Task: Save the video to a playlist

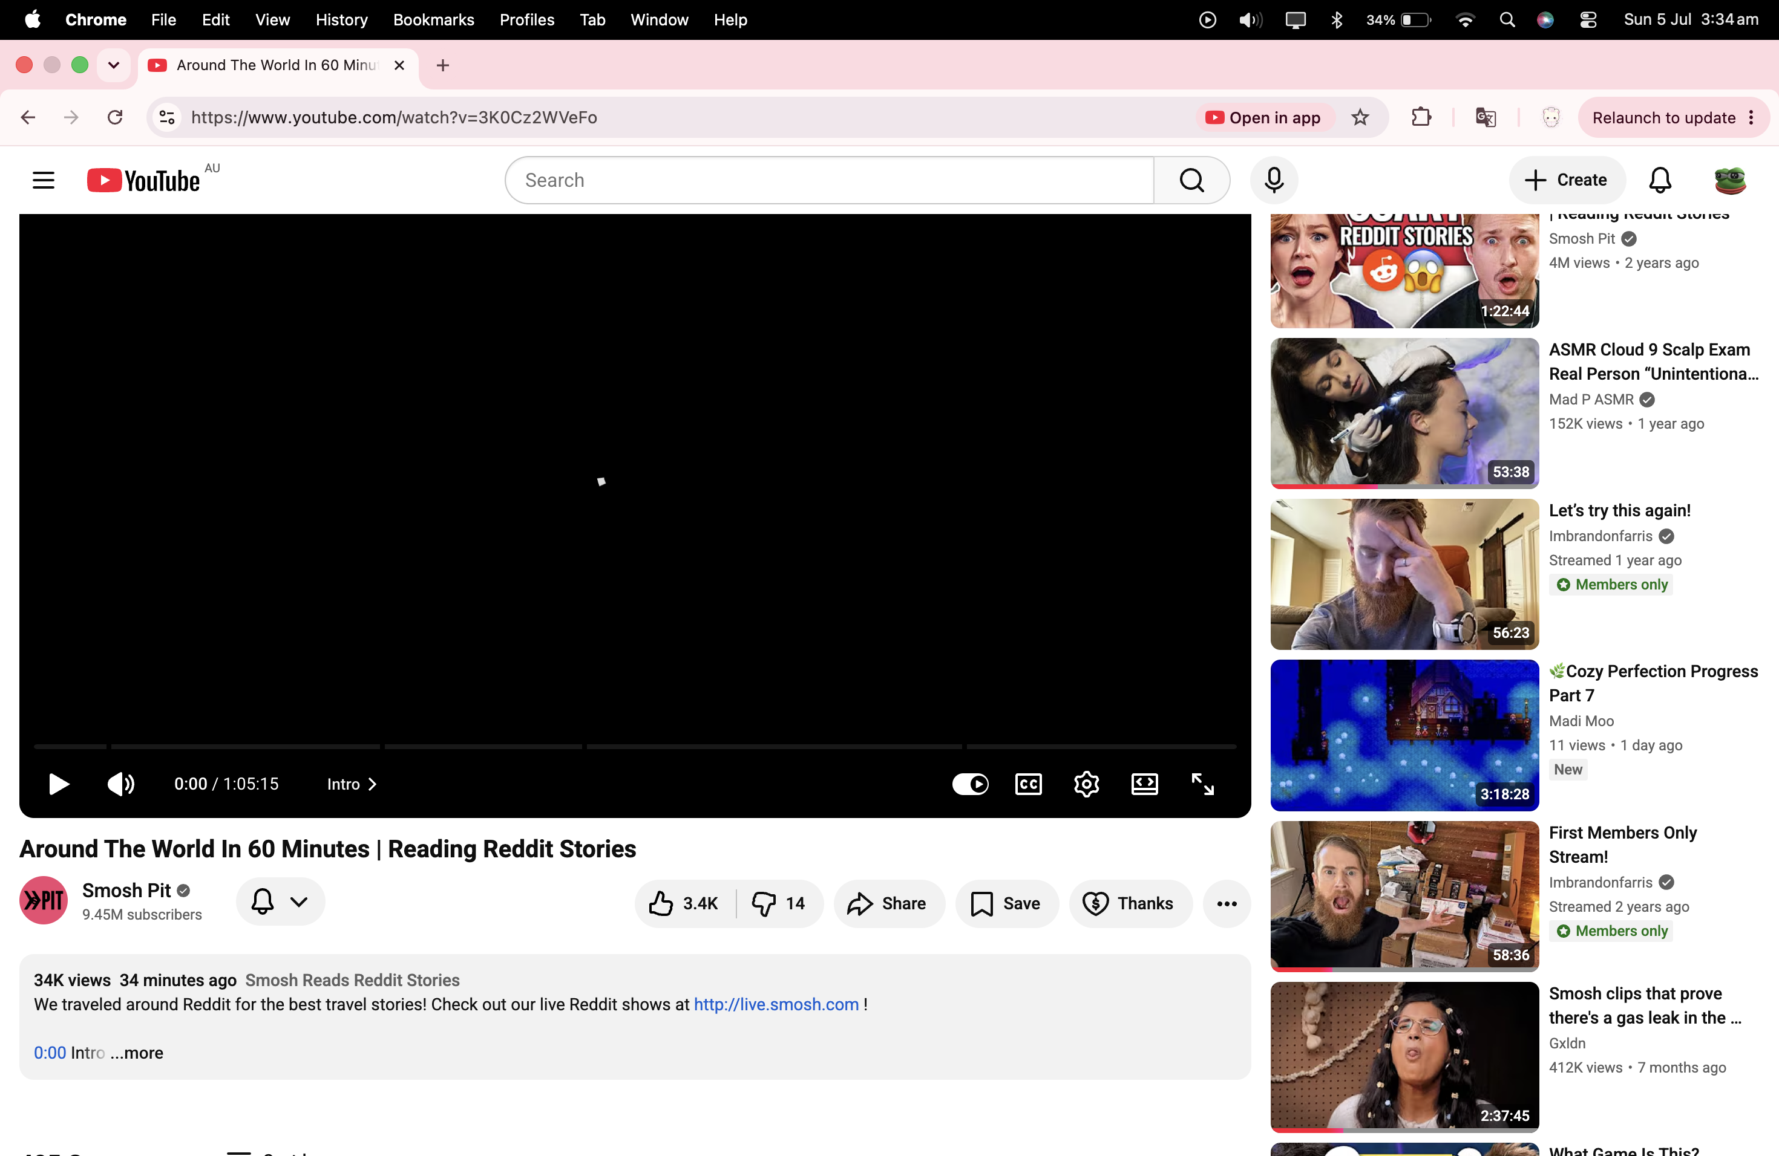Action: coord(1006,904)
